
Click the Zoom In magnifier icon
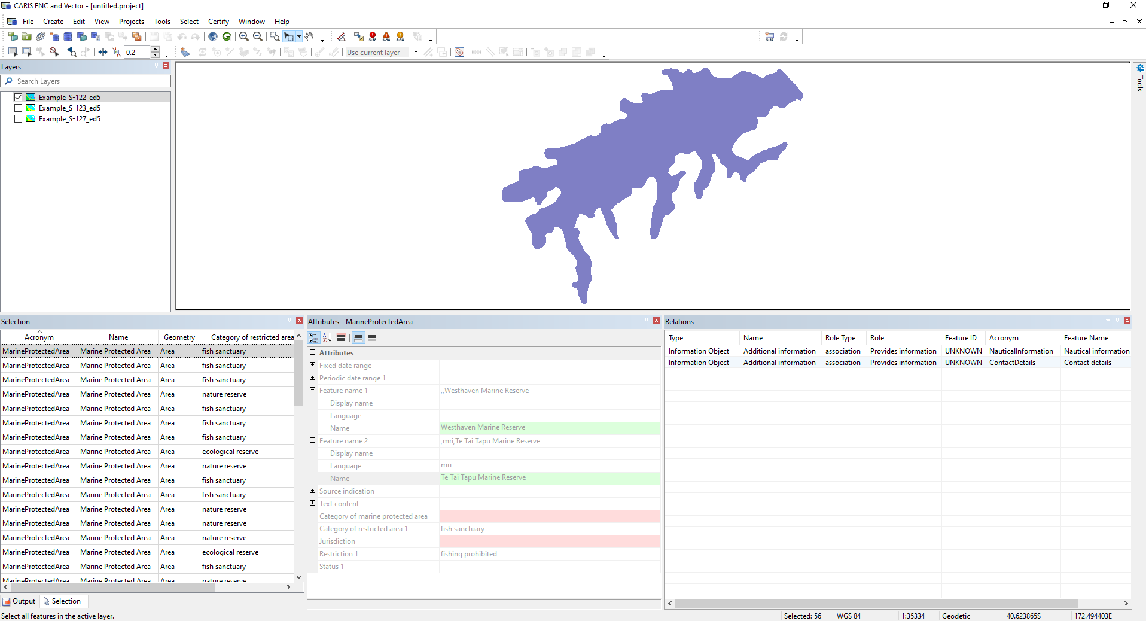click(244, 36)
